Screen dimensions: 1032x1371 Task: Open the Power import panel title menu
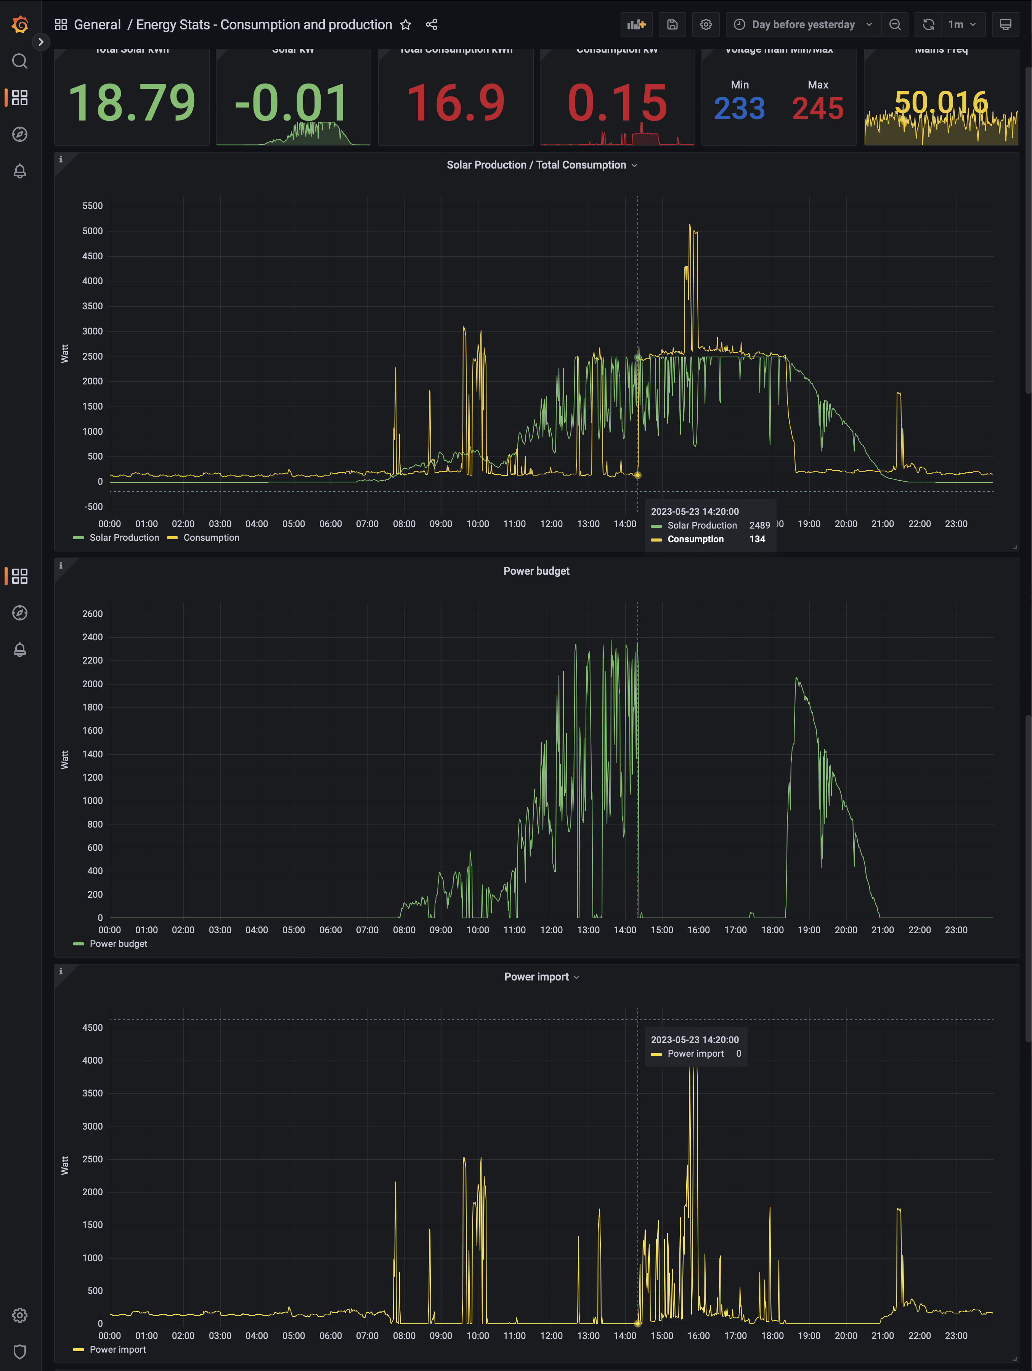pos(542,977)
